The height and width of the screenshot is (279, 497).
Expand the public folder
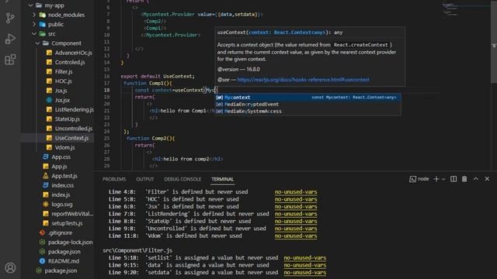[34, 24]
